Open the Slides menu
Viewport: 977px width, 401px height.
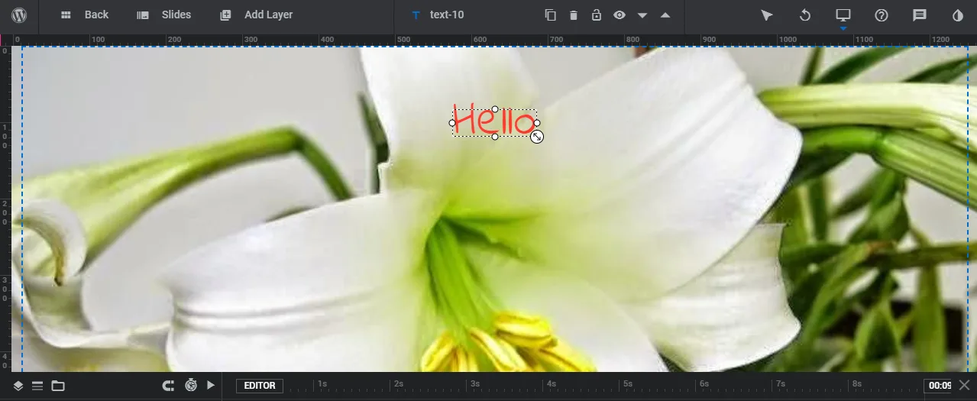click(x=164, y=15)
